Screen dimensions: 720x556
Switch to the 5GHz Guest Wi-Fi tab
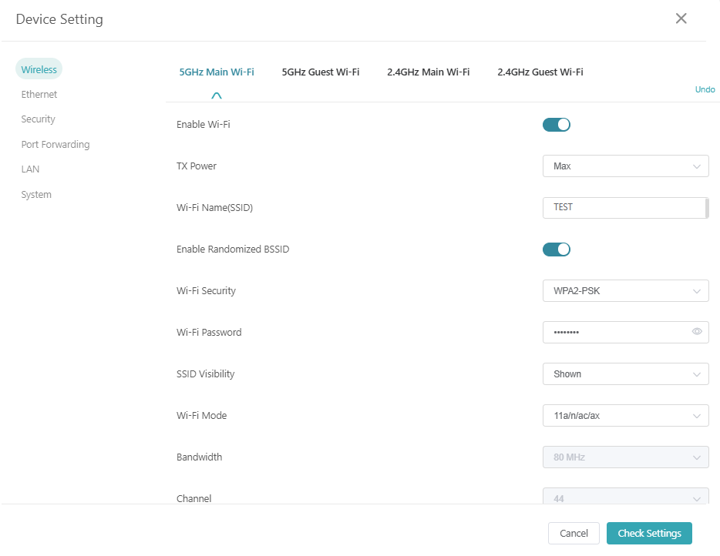(321, 72)
